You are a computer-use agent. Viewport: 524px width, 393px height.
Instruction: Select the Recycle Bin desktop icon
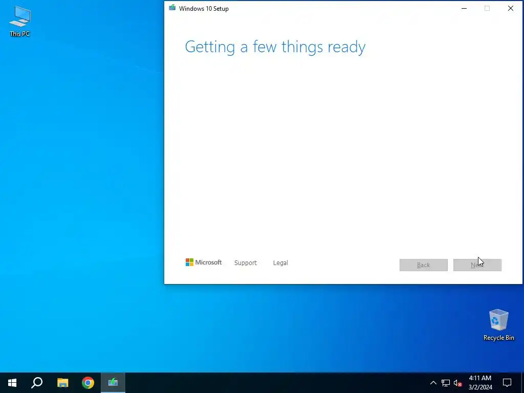(x=498, y=325)
